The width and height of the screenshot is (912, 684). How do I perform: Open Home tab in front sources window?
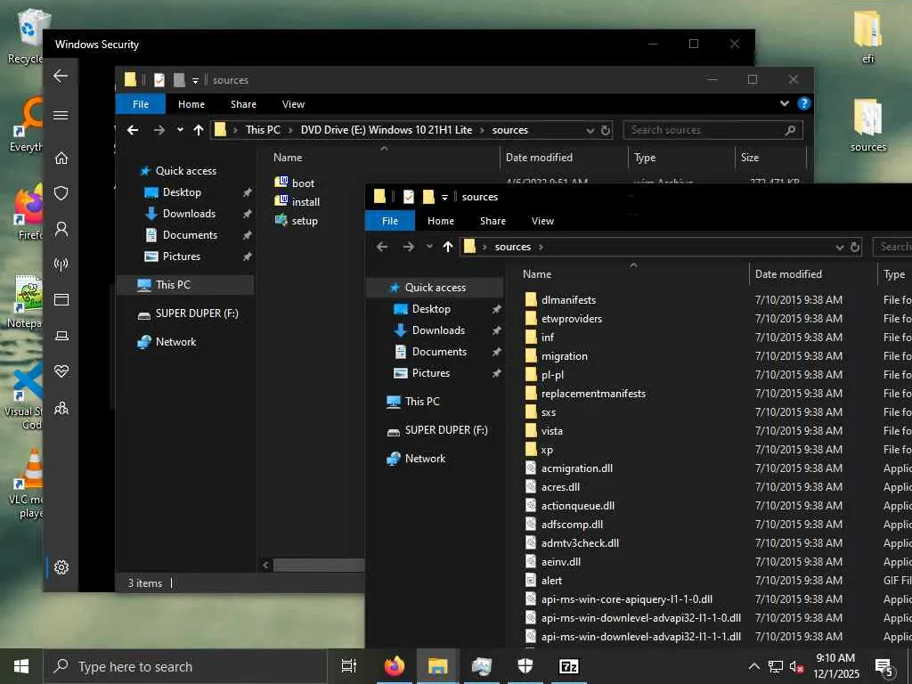tap(440, 221)
